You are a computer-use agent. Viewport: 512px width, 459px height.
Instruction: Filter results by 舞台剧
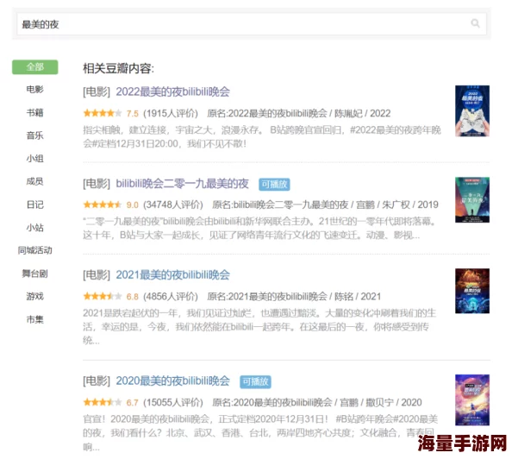click(x=35, y=274)
